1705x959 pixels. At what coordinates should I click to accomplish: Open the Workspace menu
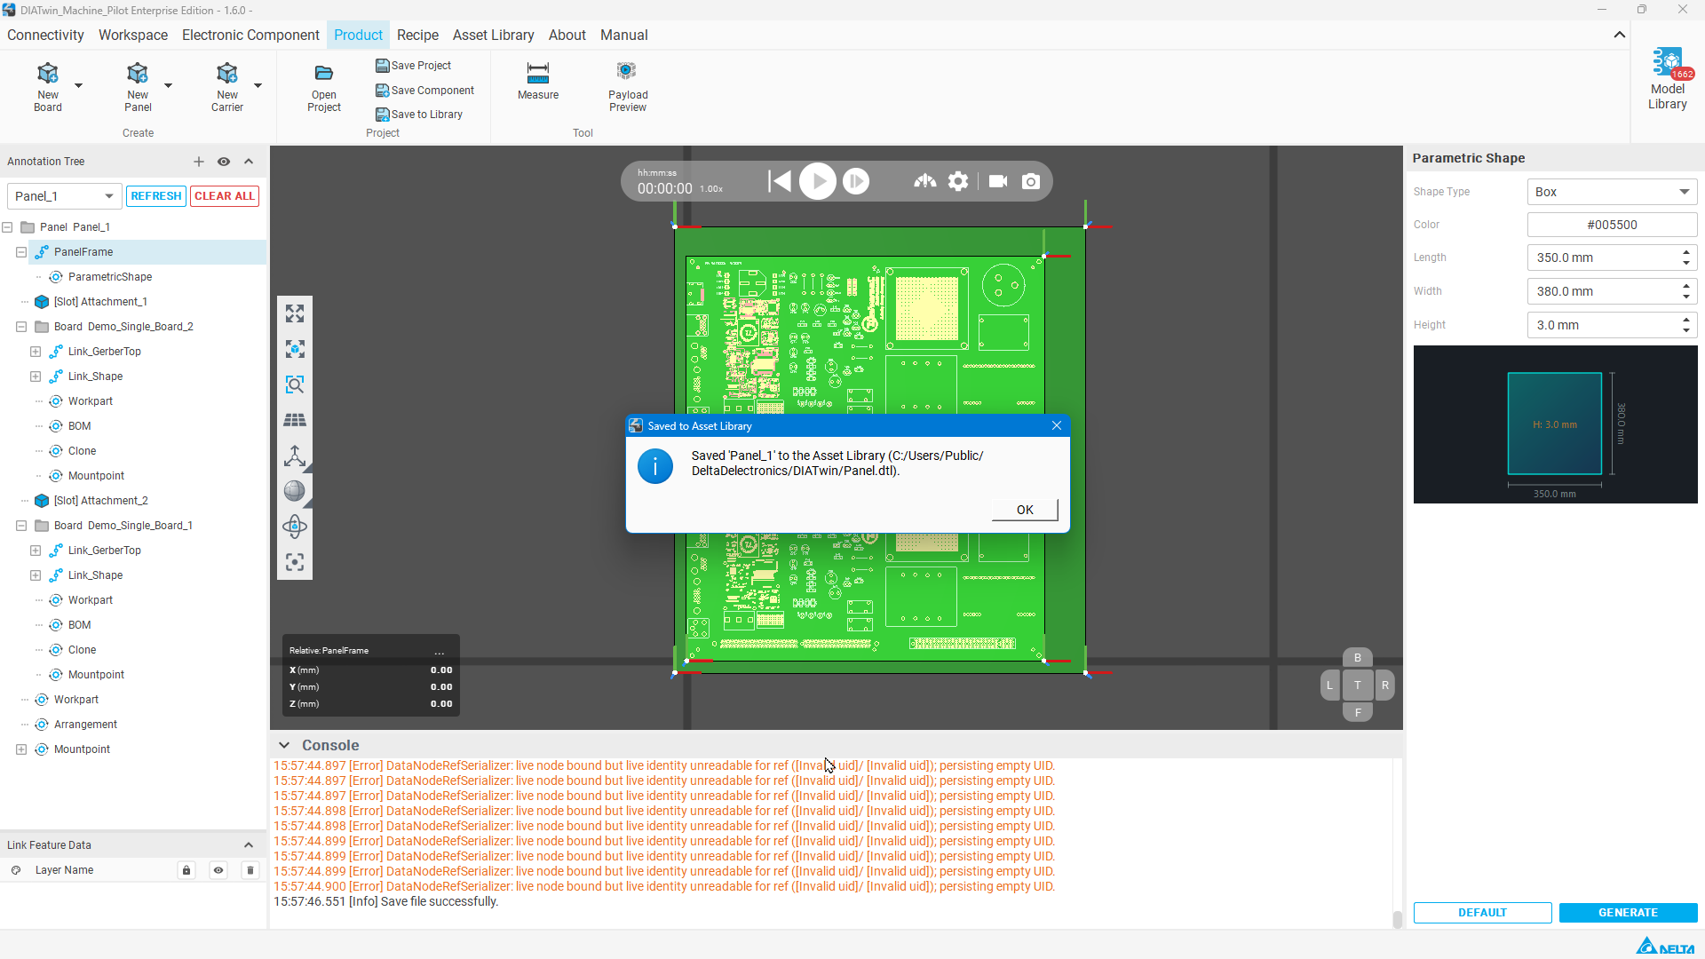tap(133, 36)
